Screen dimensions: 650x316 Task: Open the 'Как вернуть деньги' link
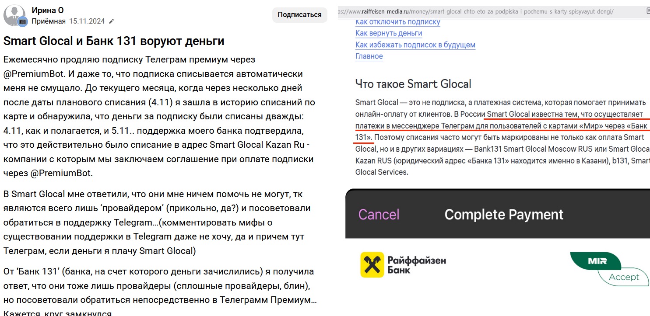coord(389,33)
